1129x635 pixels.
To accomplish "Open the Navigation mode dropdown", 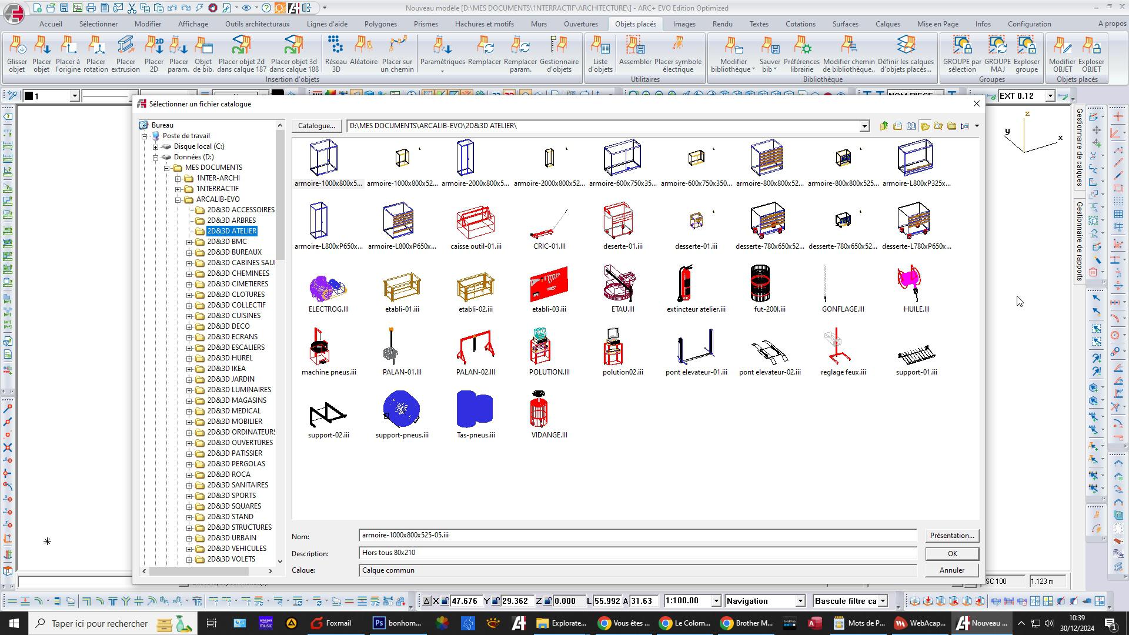I will coord(800,601).
